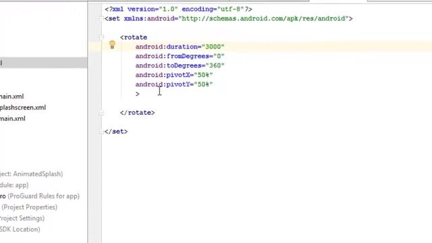Click the android:pivotY attribute name
Image resolution: width=432 pixels, height=243 pixels.
pyautogui.click(x=163, y=84)
